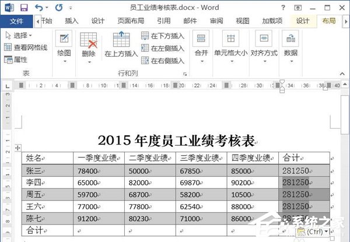Screen dimensions: 350x242
Task: Click 在上方插入 insert above
Action: coord(121,44)
